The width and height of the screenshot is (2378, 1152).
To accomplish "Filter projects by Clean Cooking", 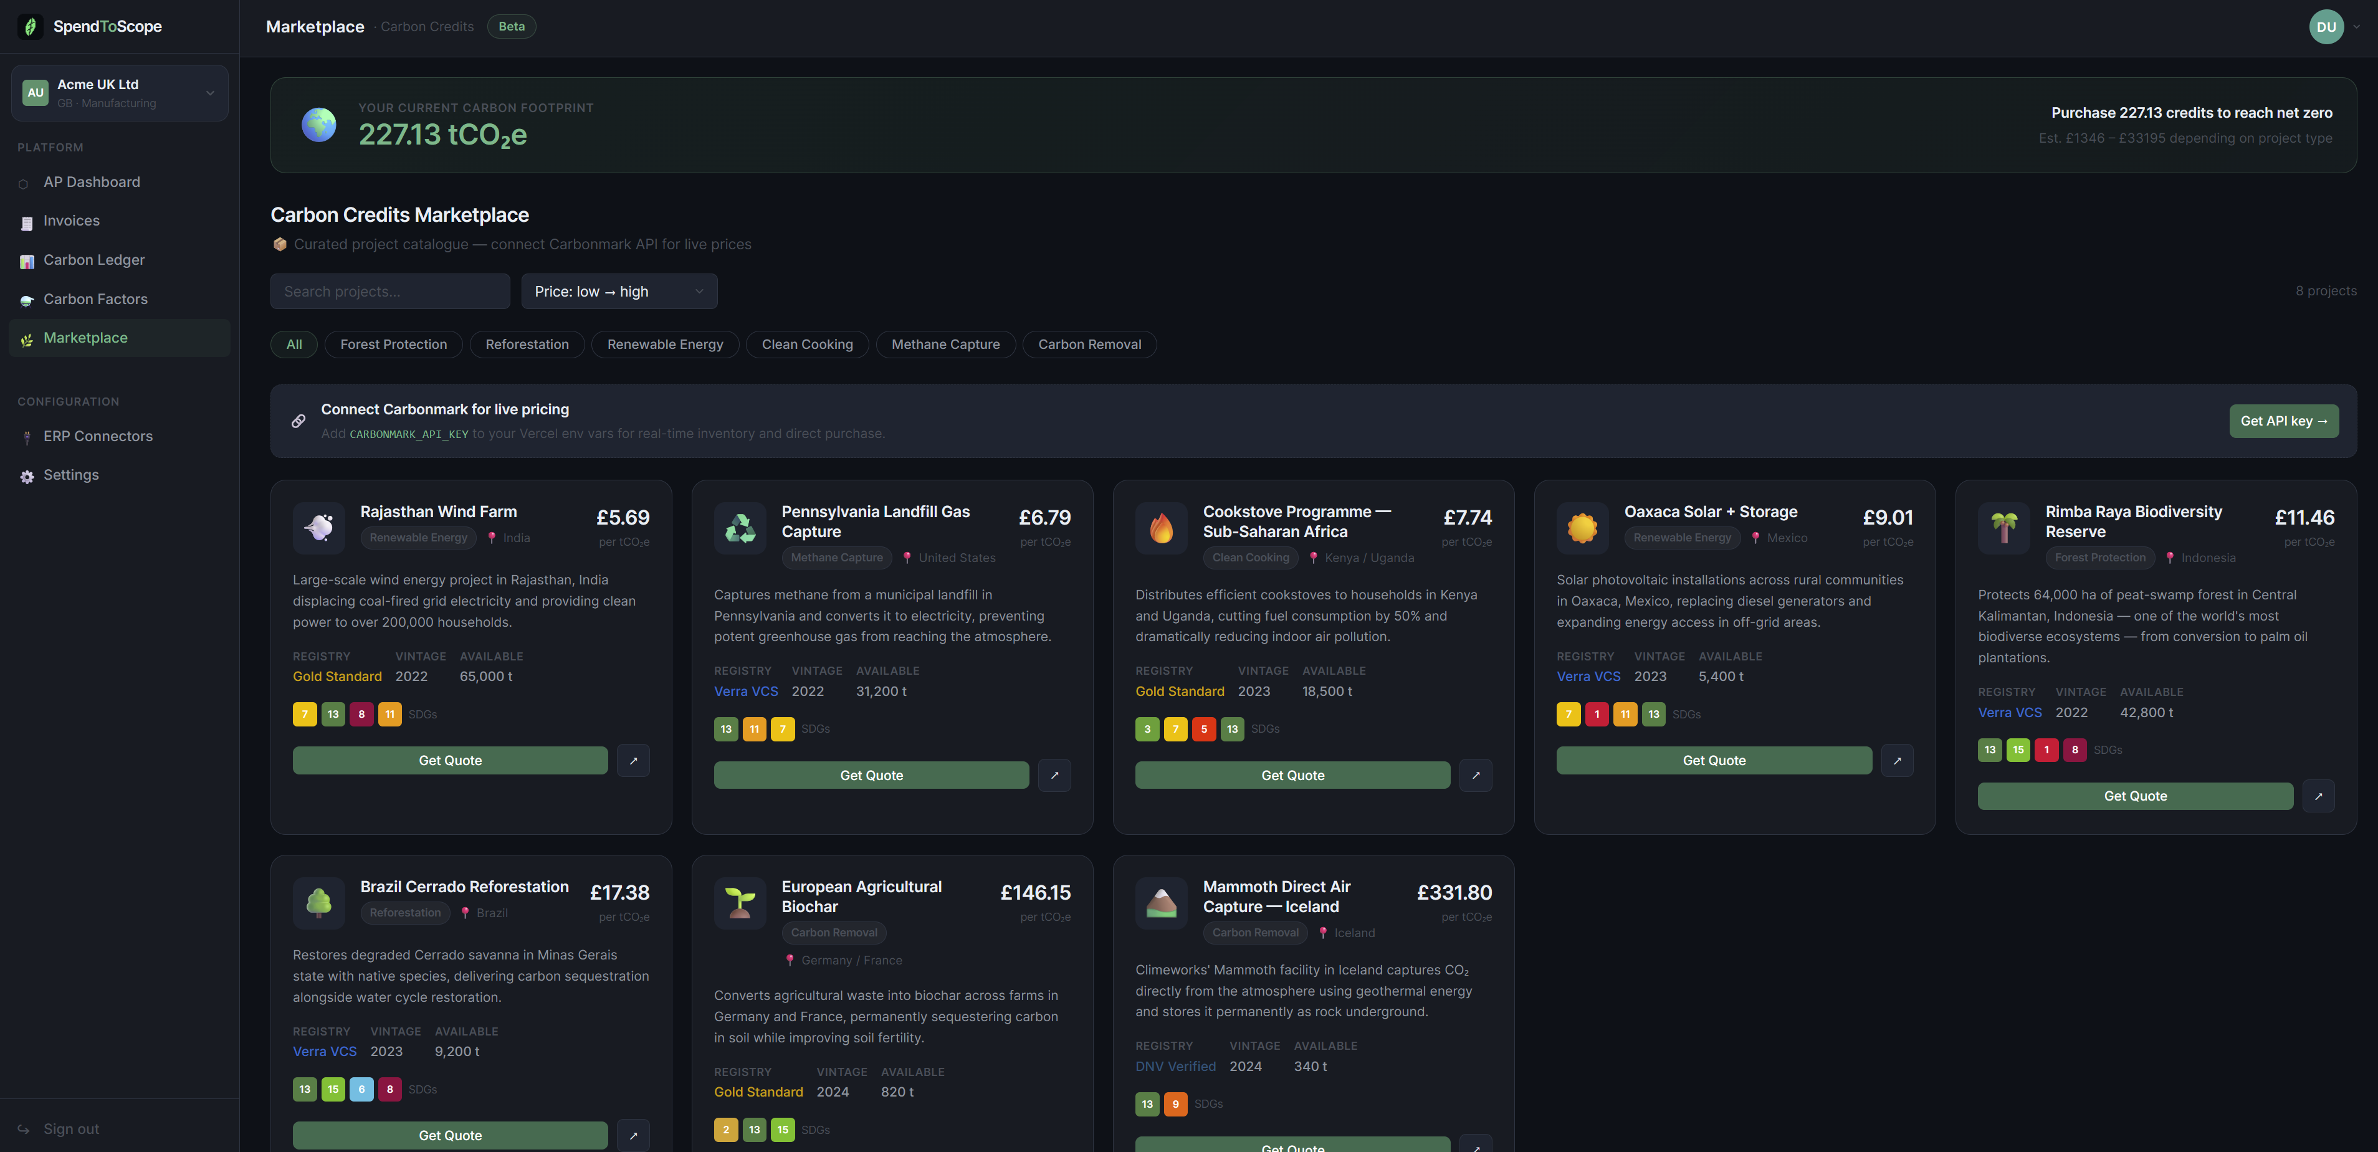I will 807,345.
